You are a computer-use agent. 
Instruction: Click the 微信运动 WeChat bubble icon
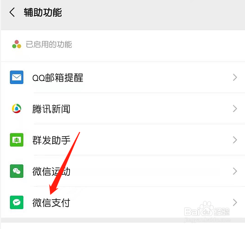click(17, 171)
